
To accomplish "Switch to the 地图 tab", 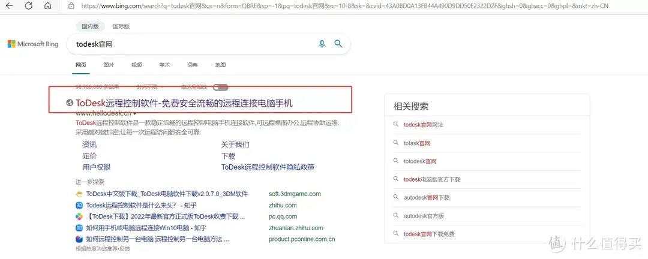I will click(x=220, y=65).
